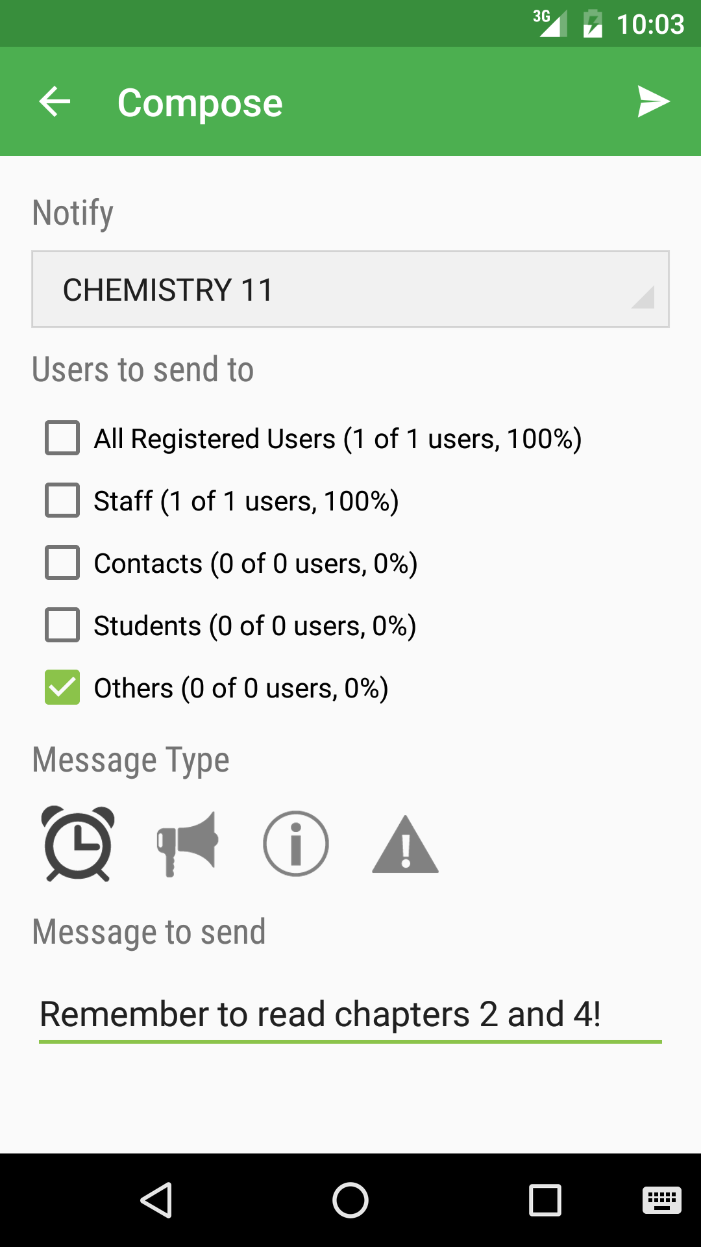Pick the info circle message type
The width and height of the screenshot is (701, 1247).
(296, 843)
